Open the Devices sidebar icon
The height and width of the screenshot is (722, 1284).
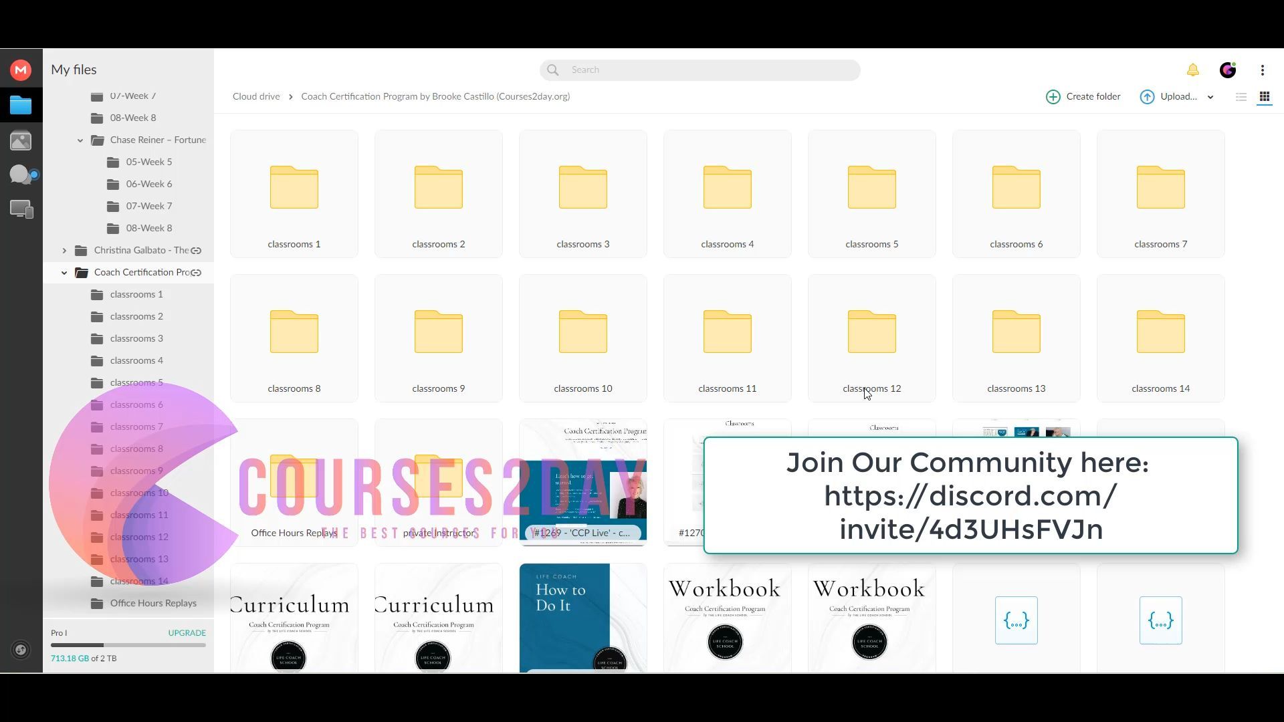(21, 210)
